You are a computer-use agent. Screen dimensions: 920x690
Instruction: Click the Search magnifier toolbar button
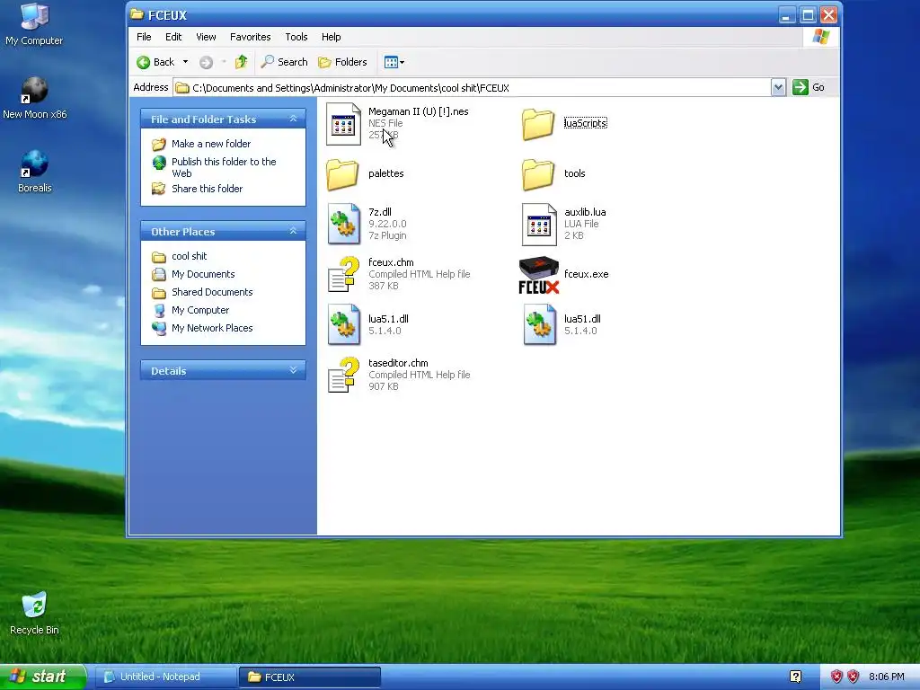(284, 62)
